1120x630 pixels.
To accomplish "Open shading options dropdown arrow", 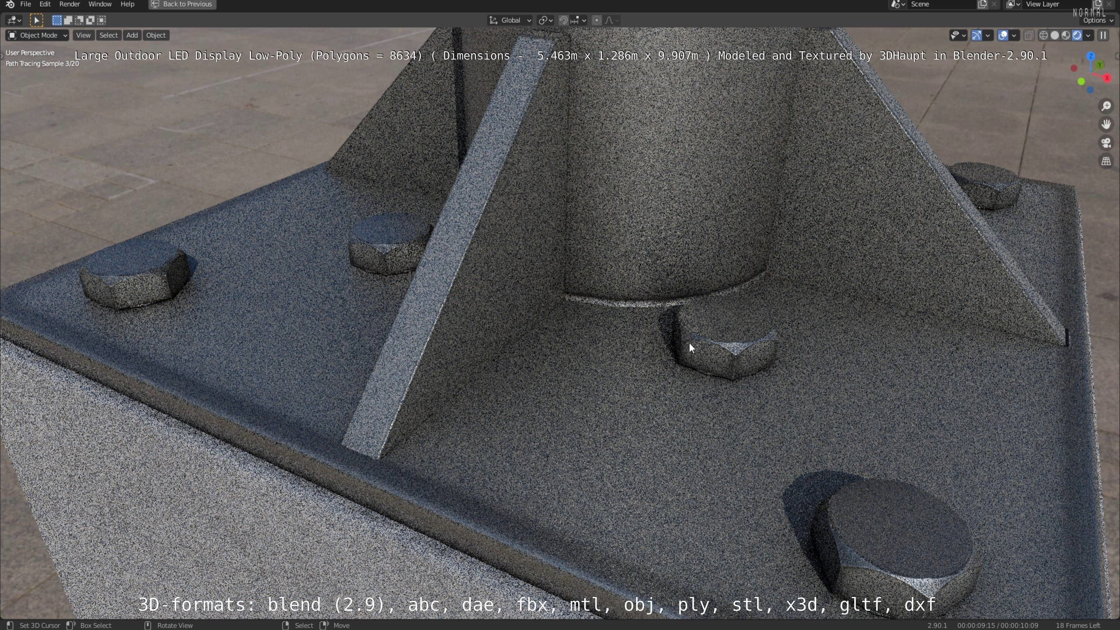I will [1088, 35].
